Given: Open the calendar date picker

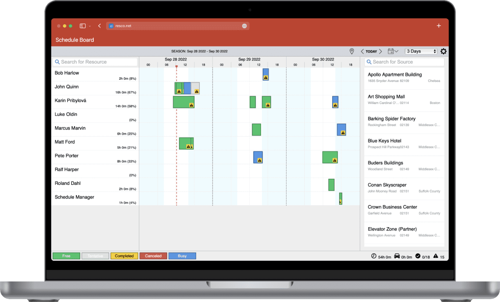Looking at the screenshot, I should point(393,51).
